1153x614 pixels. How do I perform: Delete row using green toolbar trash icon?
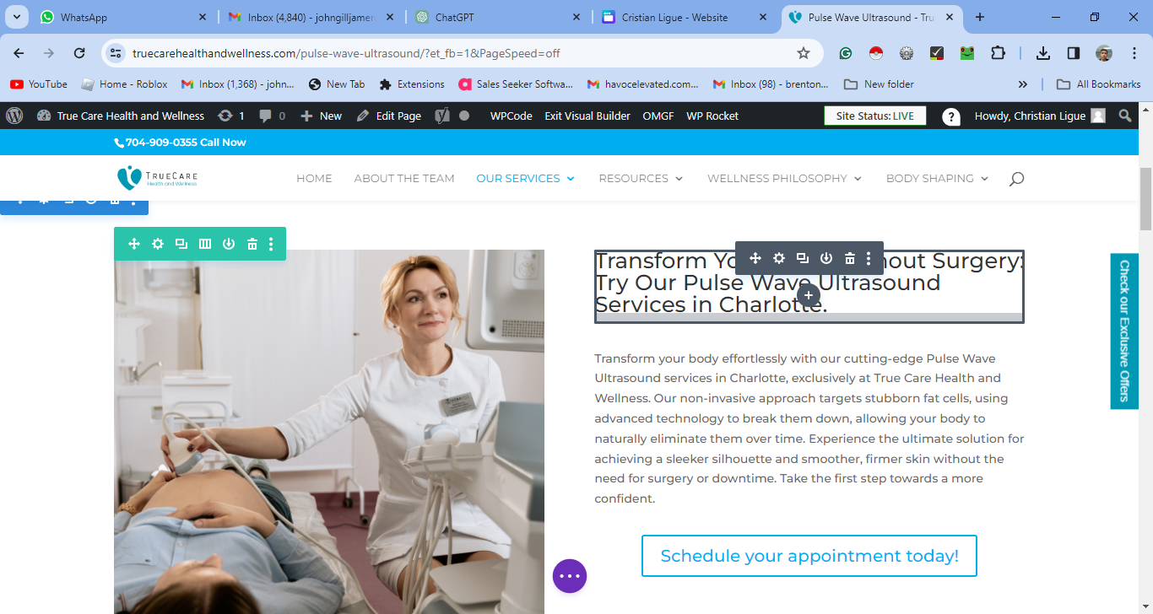click(x=252, y=244)
